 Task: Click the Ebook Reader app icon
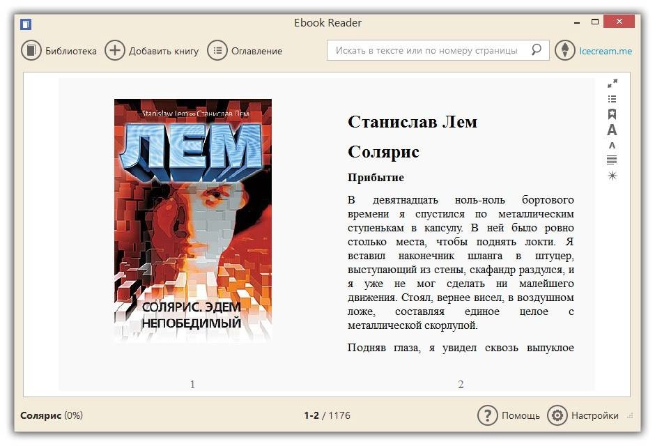26,24
